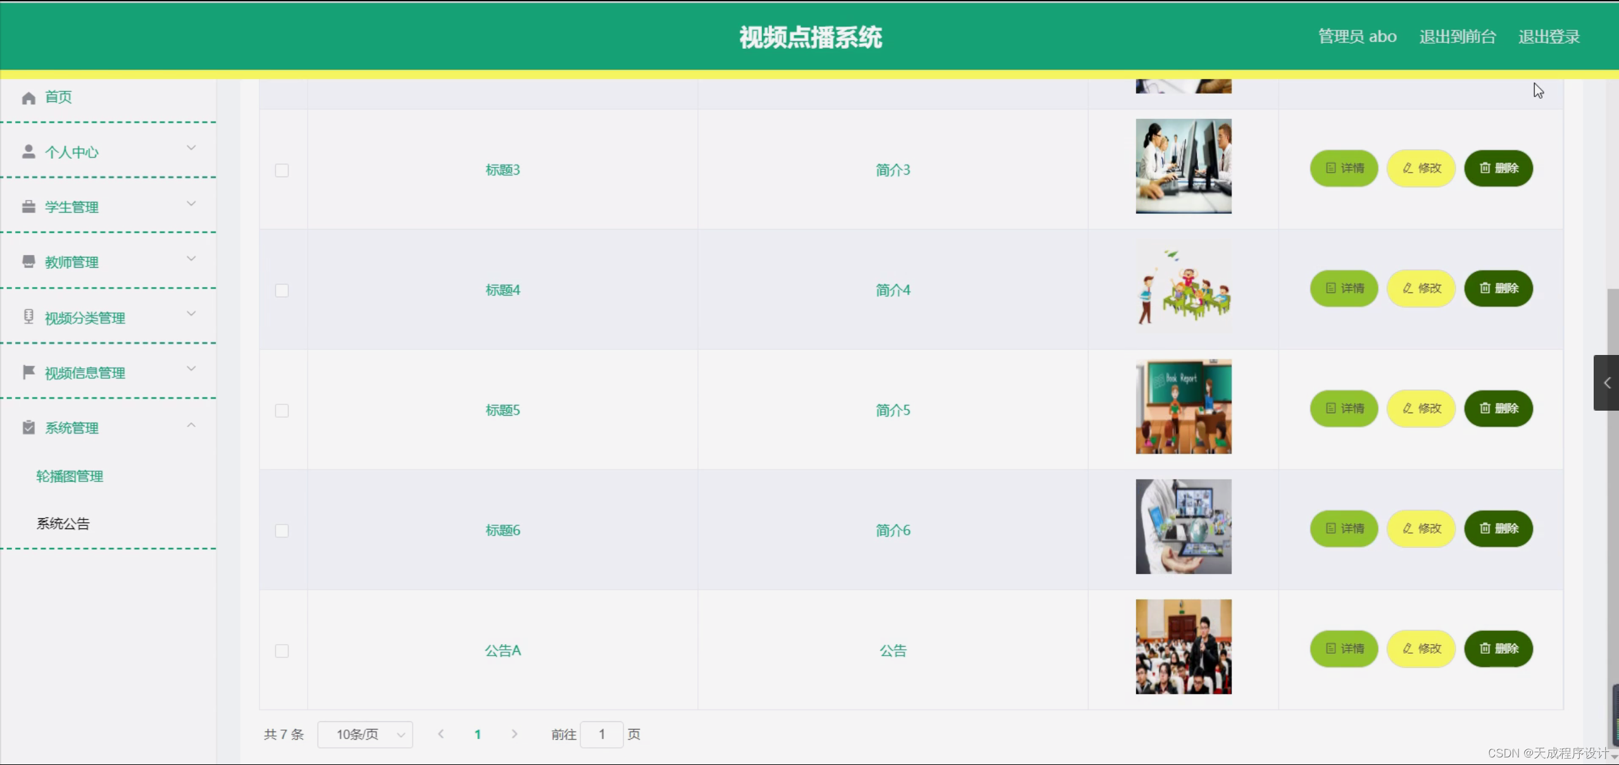Click 删除 button for 标题4 row

tap(1498, 289)
